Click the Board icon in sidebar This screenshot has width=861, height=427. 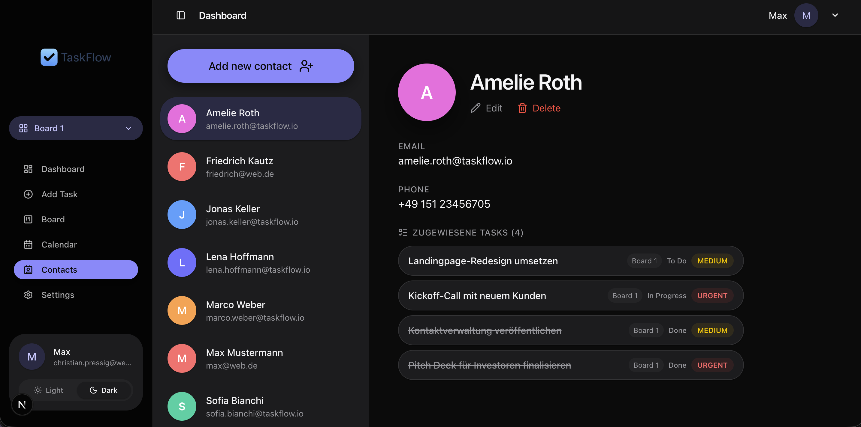[x=28, y=220]
